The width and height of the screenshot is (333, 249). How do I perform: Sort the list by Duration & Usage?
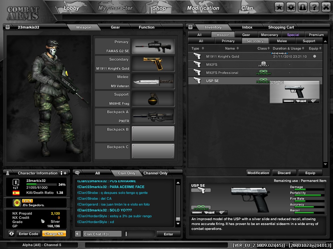289,48
